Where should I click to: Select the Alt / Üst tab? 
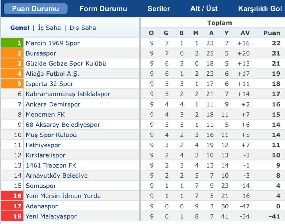click(204, 9)
